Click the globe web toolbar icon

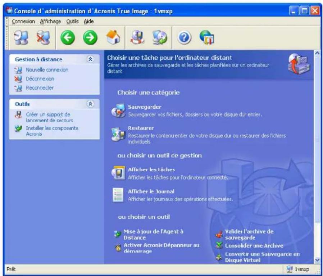pos(207,37)
